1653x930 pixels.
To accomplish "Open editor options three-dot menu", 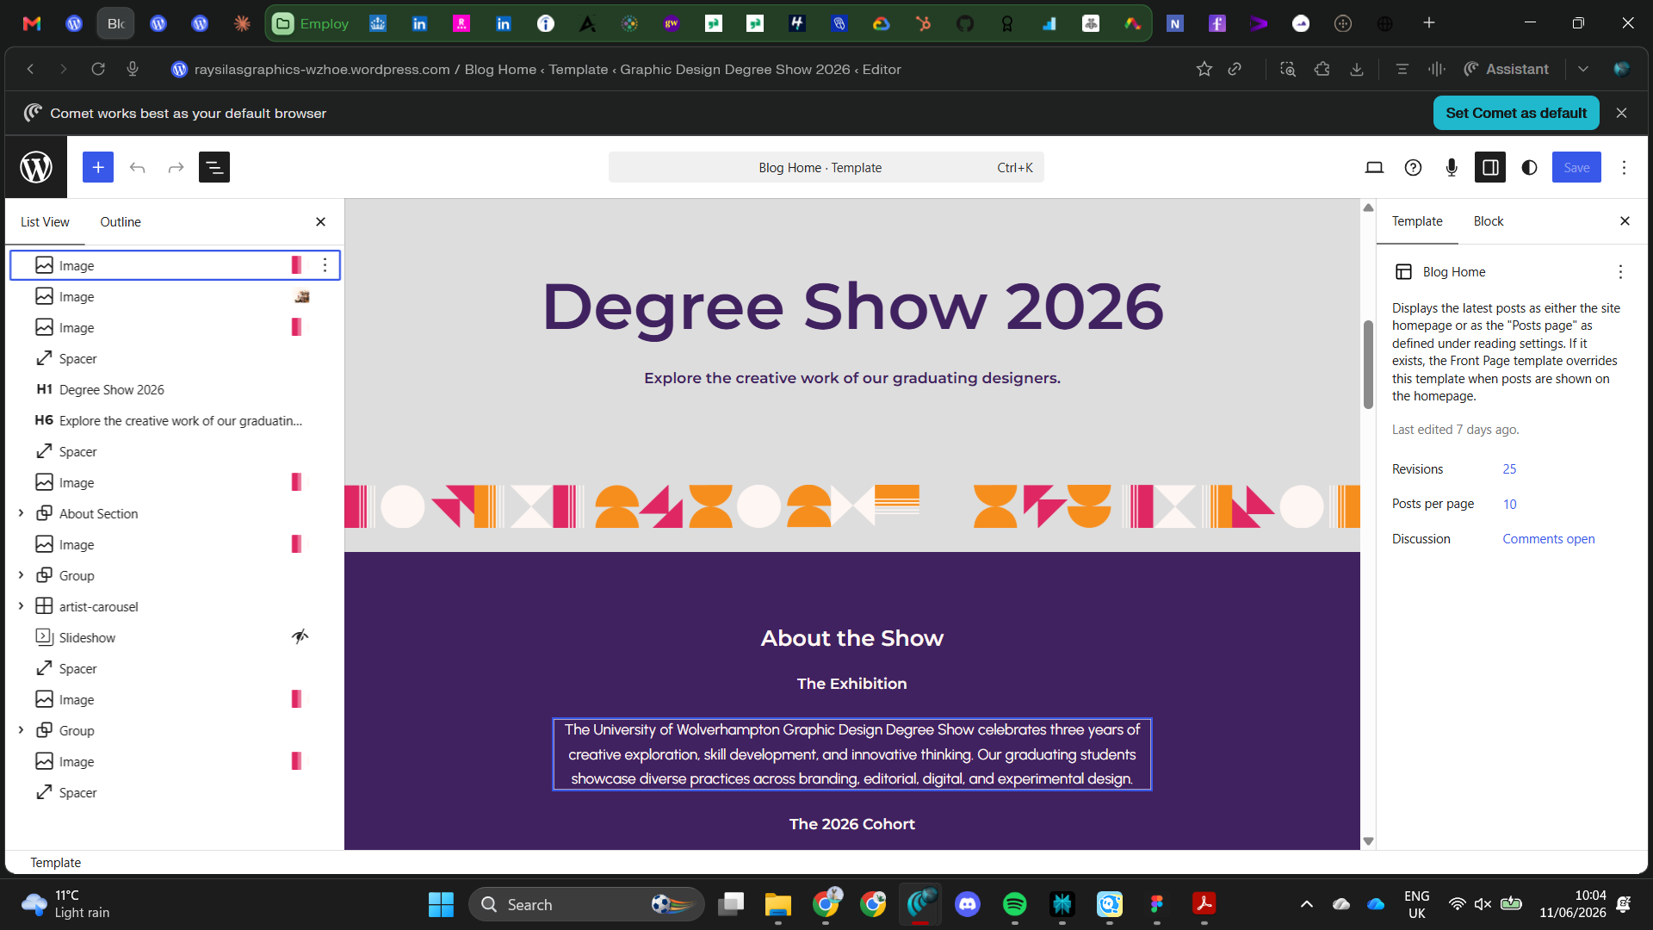I will point(1624,167).
